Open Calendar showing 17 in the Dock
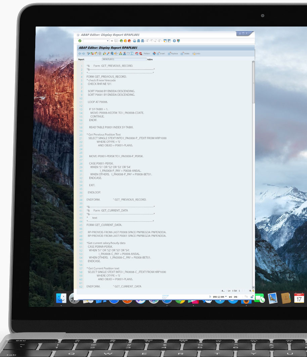307x357 pixels. click(299, 298)
